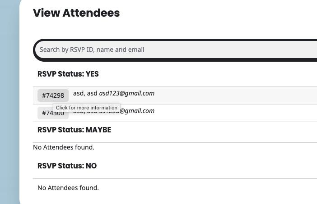This screenshot has height=204, width=317.
Task: Select empty space right of second attendee's email
Action: coord(235,113)
